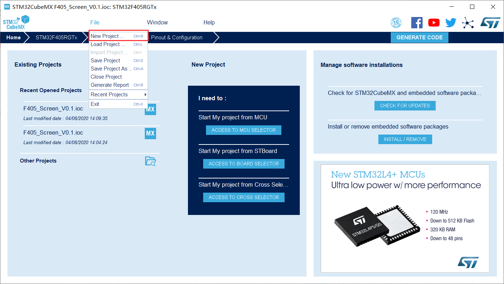This screenshot has height=284, width=504.
Task: Click the Start My project from STBoard text
Action: tap(238, 151)
